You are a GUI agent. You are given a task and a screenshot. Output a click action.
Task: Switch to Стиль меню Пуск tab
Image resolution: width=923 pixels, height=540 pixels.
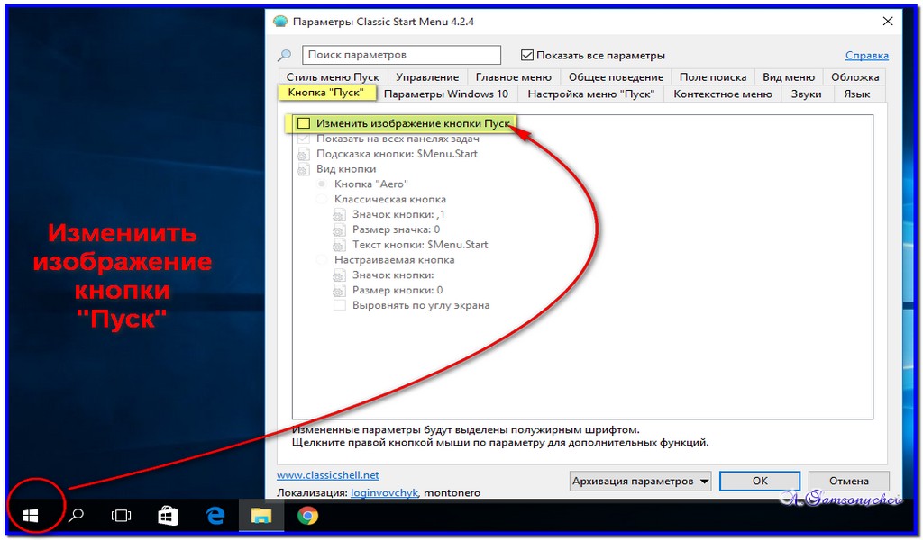click(x=333, y=77)
